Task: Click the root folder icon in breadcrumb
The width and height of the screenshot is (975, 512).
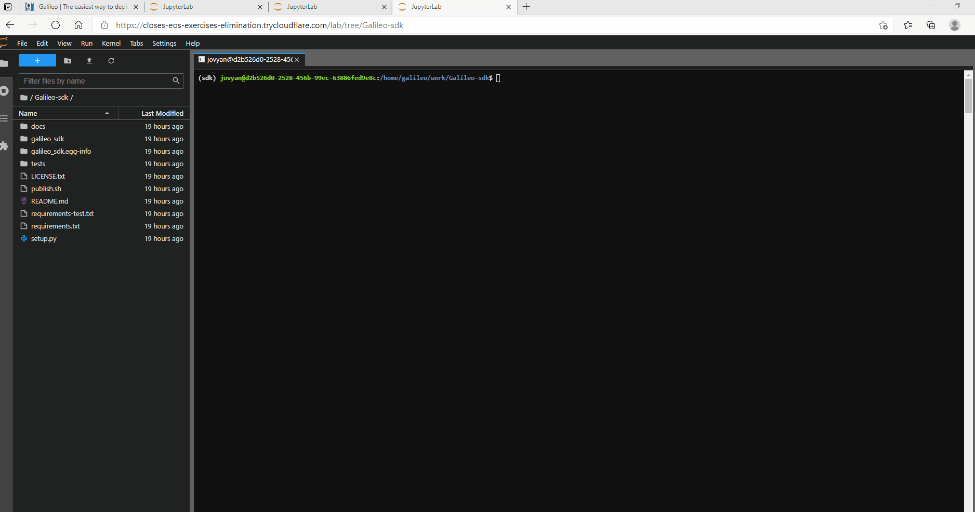Action: 24,98
